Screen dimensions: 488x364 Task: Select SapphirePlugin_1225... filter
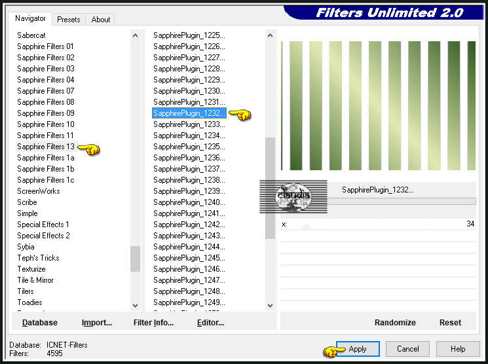189,35
